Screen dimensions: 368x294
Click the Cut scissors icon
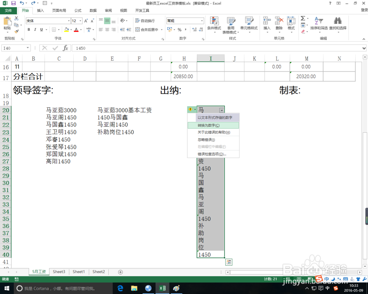coord(17,18)
